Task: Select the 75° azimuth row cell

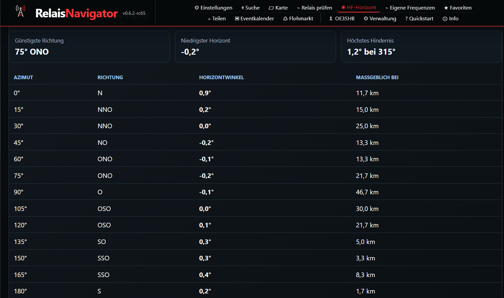Action: [18, 176]
